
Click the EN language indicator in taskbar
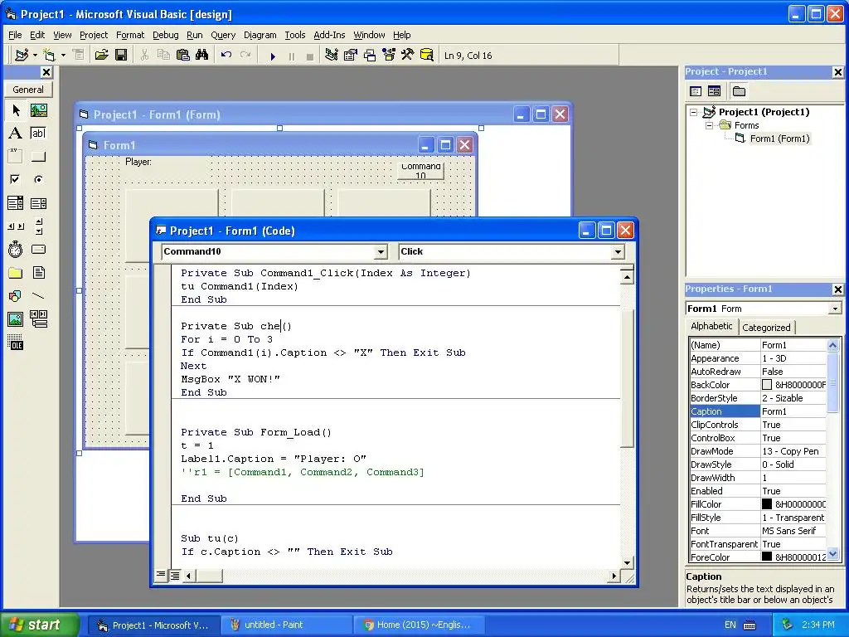730,625
